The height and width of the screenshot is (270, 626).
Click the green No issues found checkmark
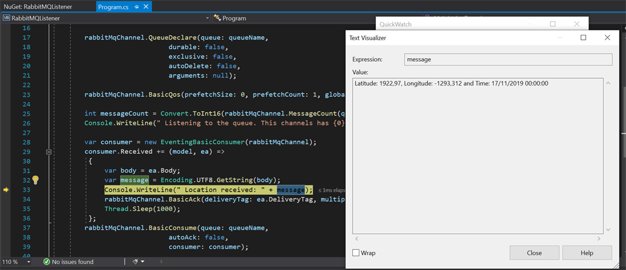[x=46, y=262]
